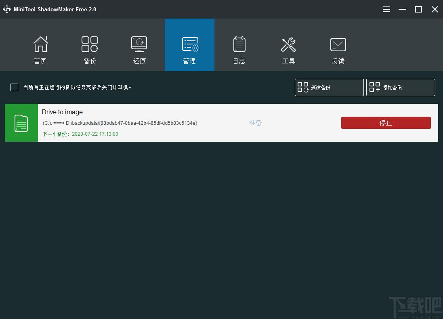Click the next backup time 2020-07-22 text
The width and height of the screenshot is (443, 319).
(95, 134)
